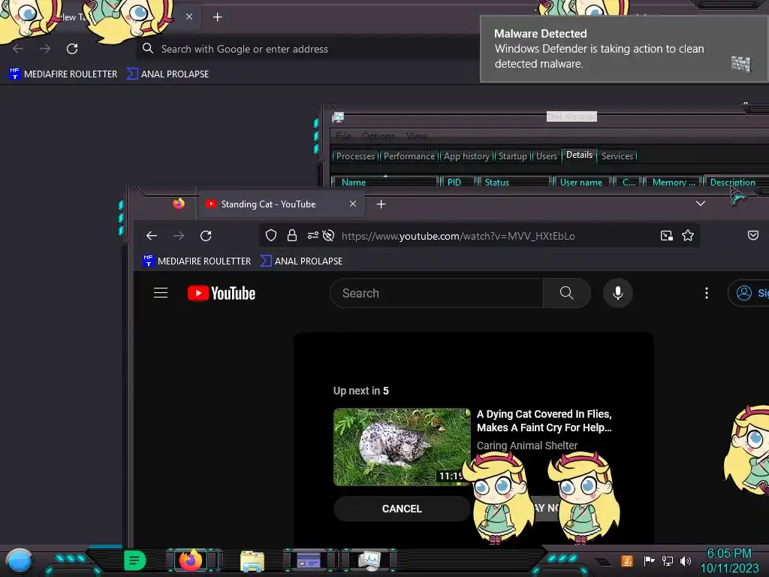Open the network tray icon
The height and width of the screenshot is (577, 769).
tap(668, 560)
